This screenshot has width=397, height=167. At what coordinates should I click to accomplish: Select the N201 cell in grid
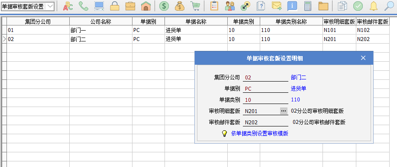click(x=339, y=39)
